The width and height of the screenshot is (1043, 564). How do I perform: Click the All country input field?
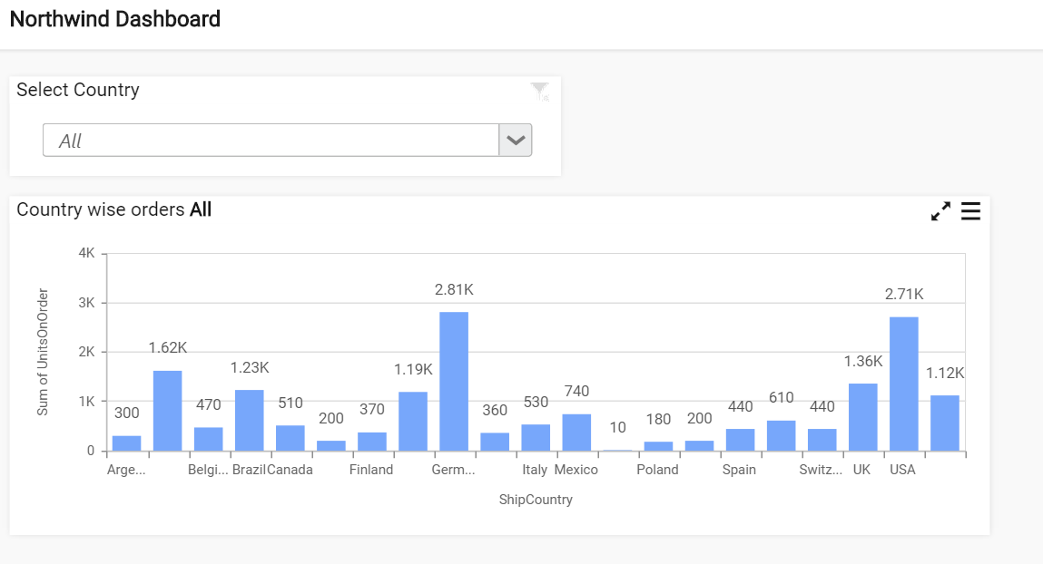pos(271,141)
